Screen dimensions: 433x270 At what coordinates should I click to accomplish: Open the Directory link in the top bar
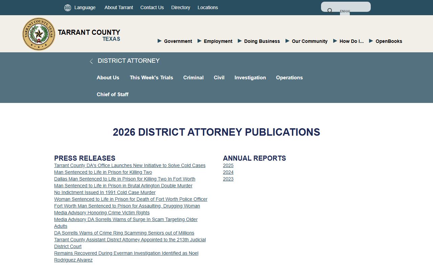pos(181,7)
